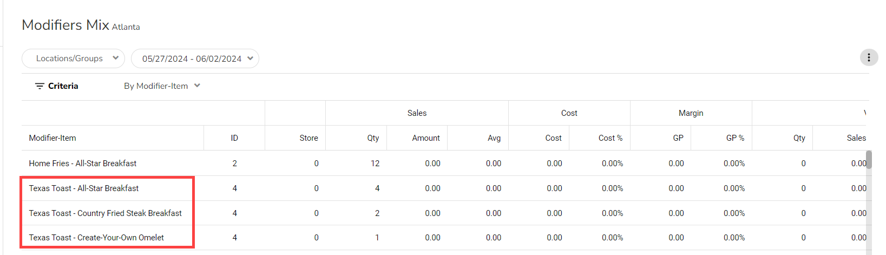Click the GP % column header

pos(735,138)
